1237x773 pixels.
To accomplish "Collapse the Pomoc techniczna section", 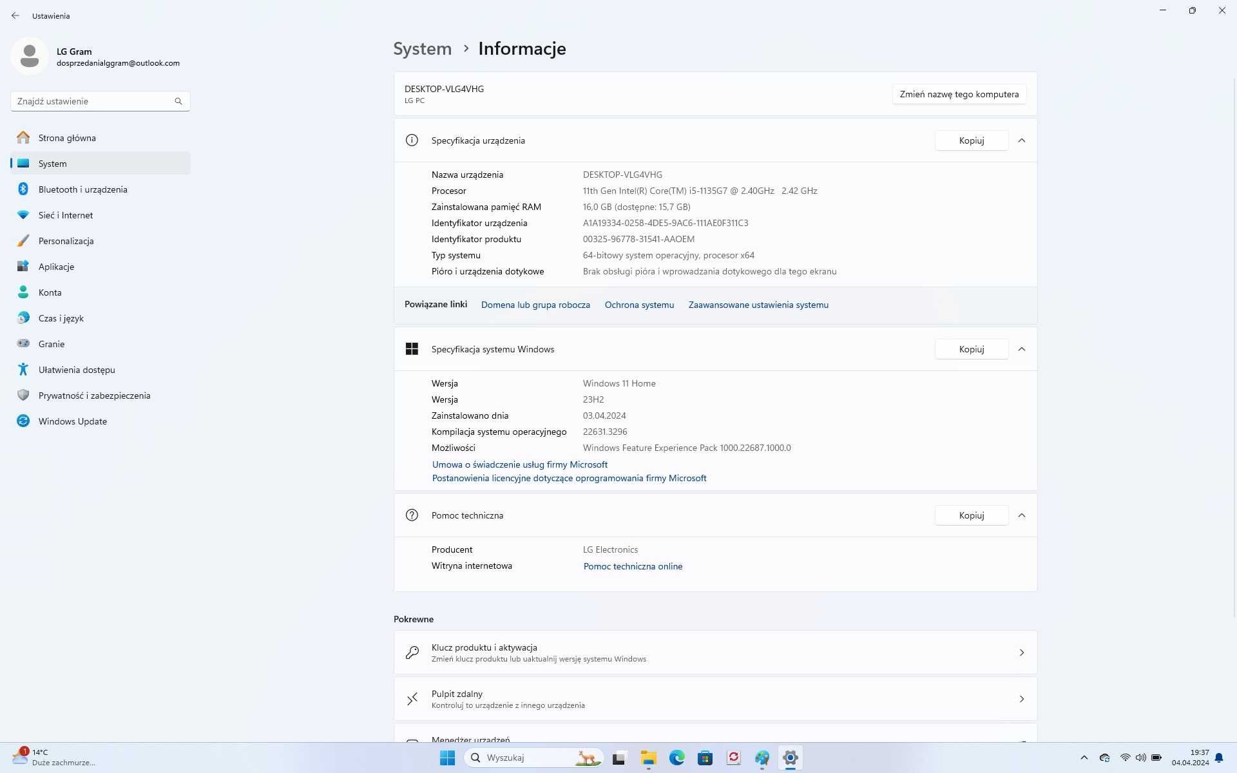I will coord(1022,515).
